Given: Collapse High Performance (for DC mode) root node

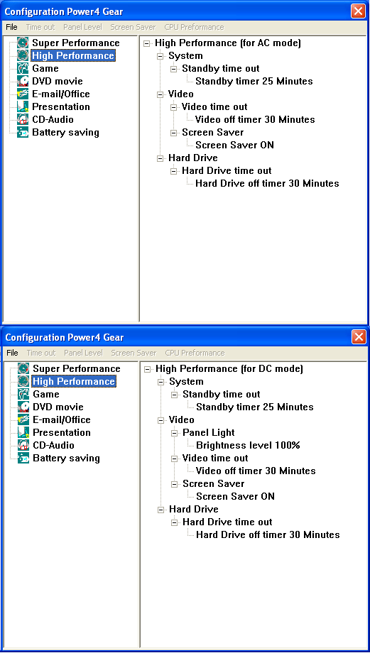Looking at the screenshot, I should pos(148,369).
